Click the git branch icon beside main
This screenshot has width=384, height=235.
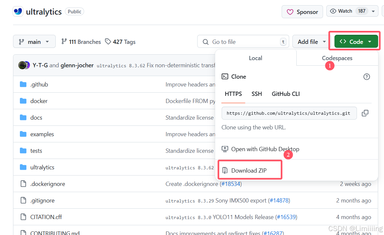22,42
